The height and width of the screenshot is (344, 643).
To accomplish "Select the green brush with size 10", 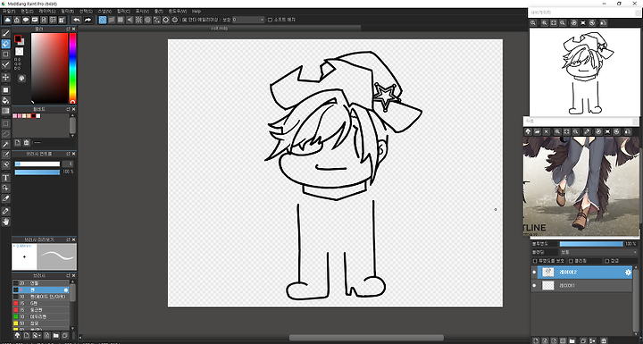I will pos(40,316).
